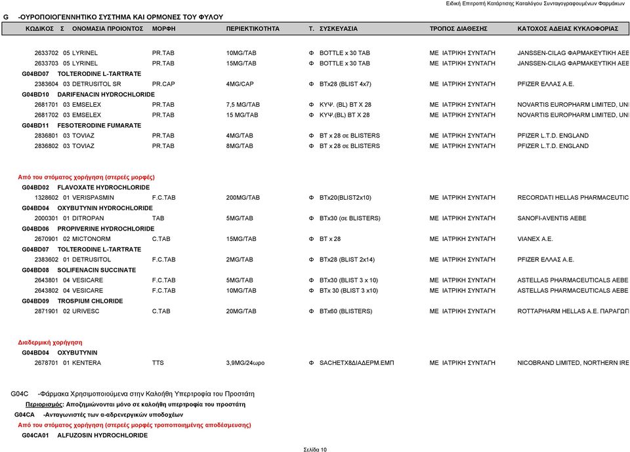Click the red heading Από του στόματος χορήγηση (στερεές μορφές)

[x=87, y=178]
